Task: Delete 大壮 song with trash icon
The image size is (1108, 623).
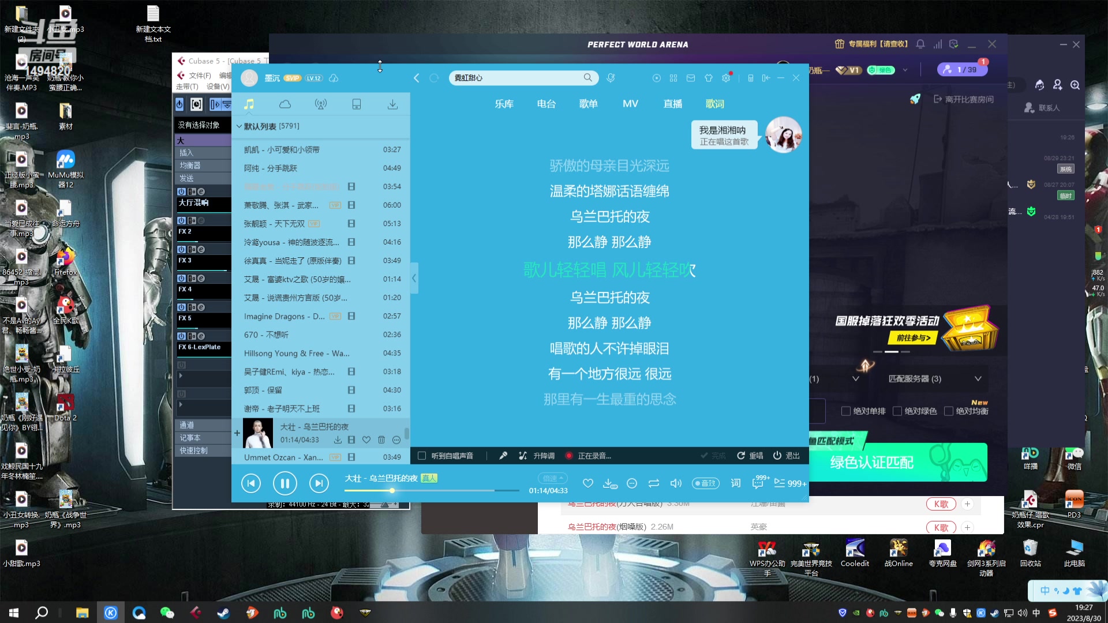Action: tap(381, 440)
